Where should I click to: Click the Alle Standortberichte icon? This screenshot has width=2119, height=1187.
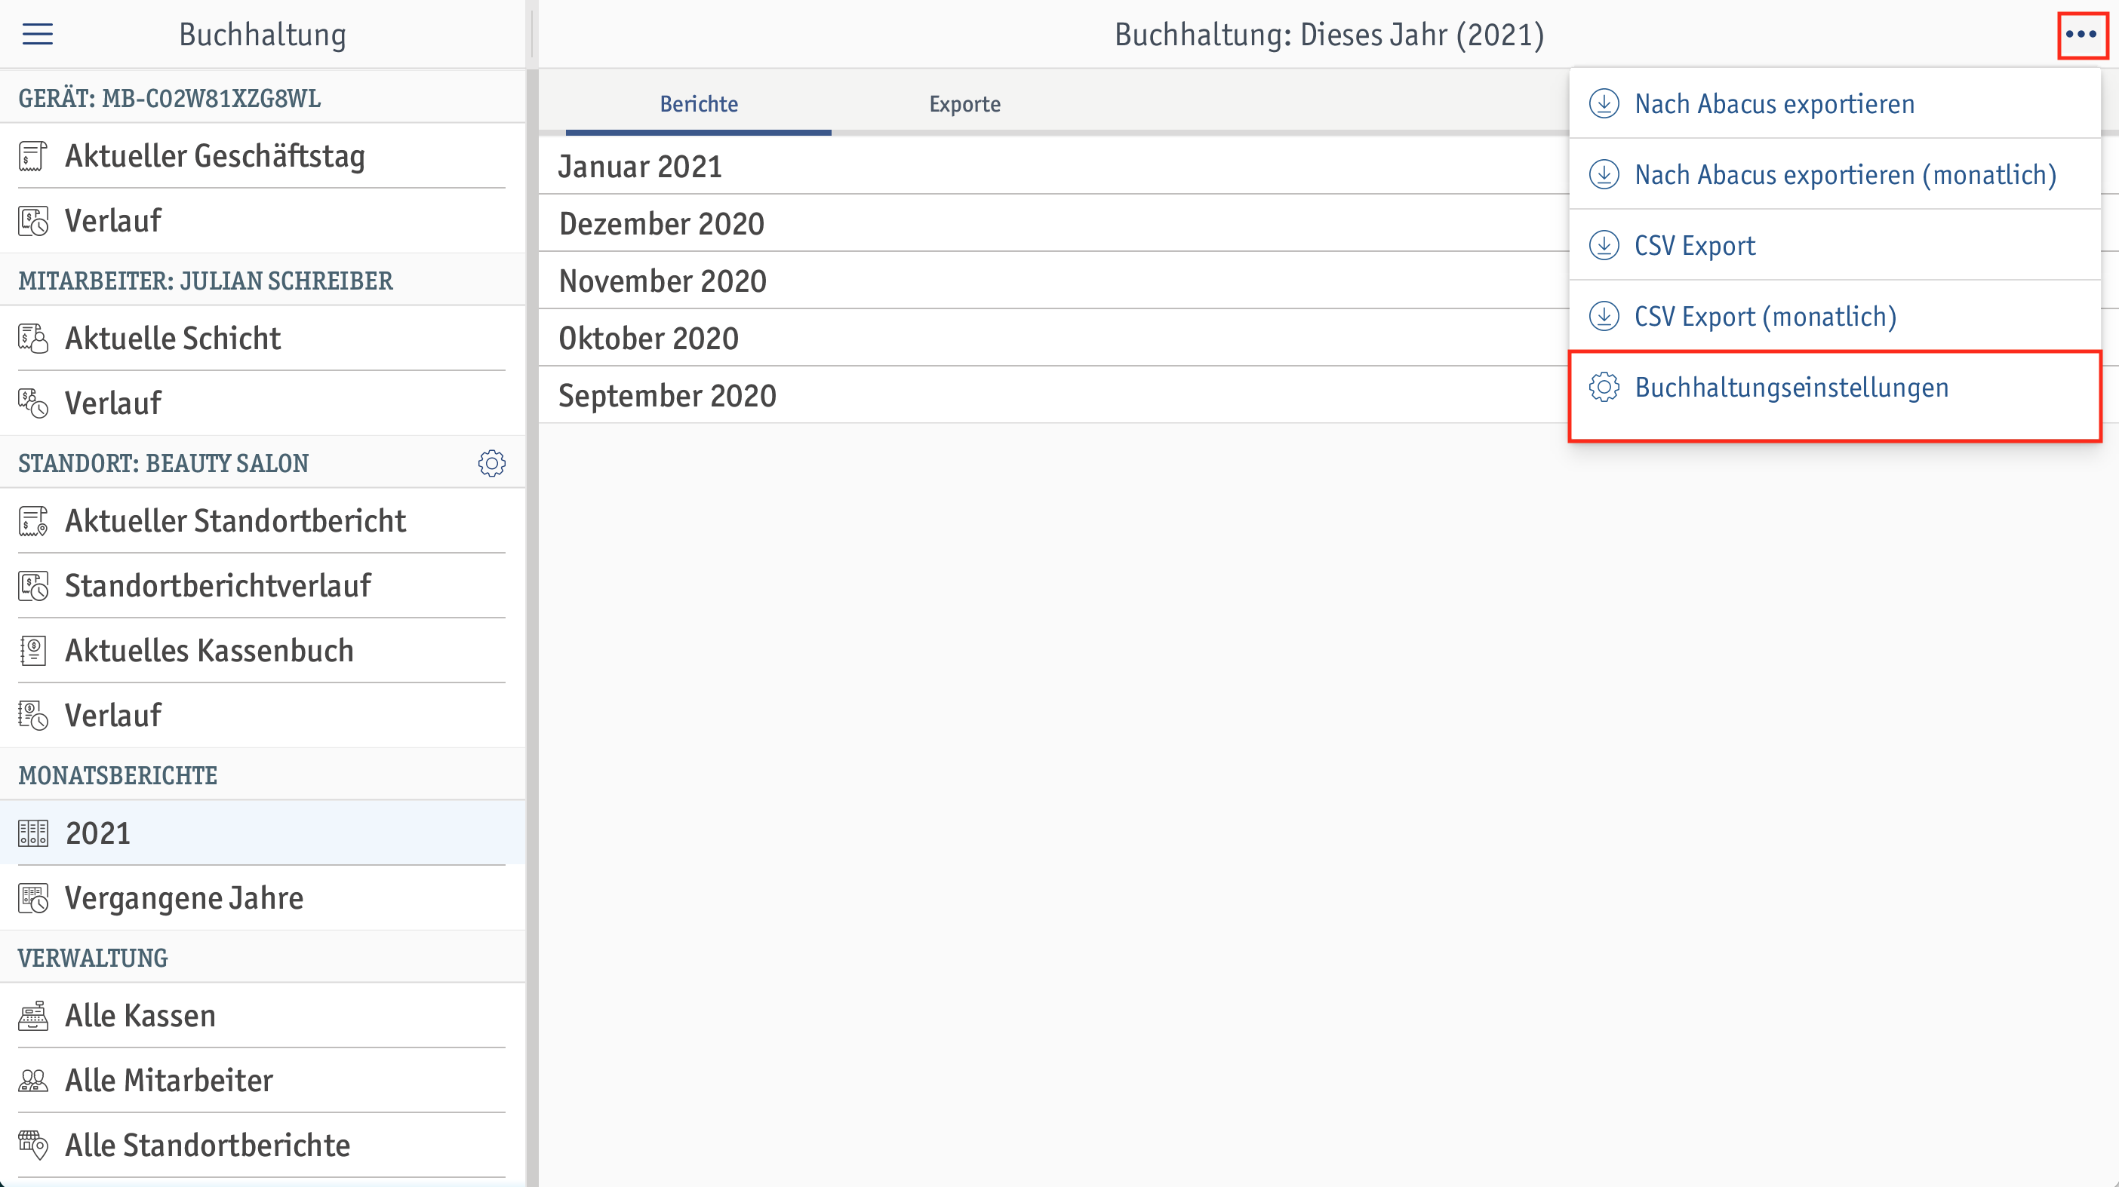point(33,1146)
